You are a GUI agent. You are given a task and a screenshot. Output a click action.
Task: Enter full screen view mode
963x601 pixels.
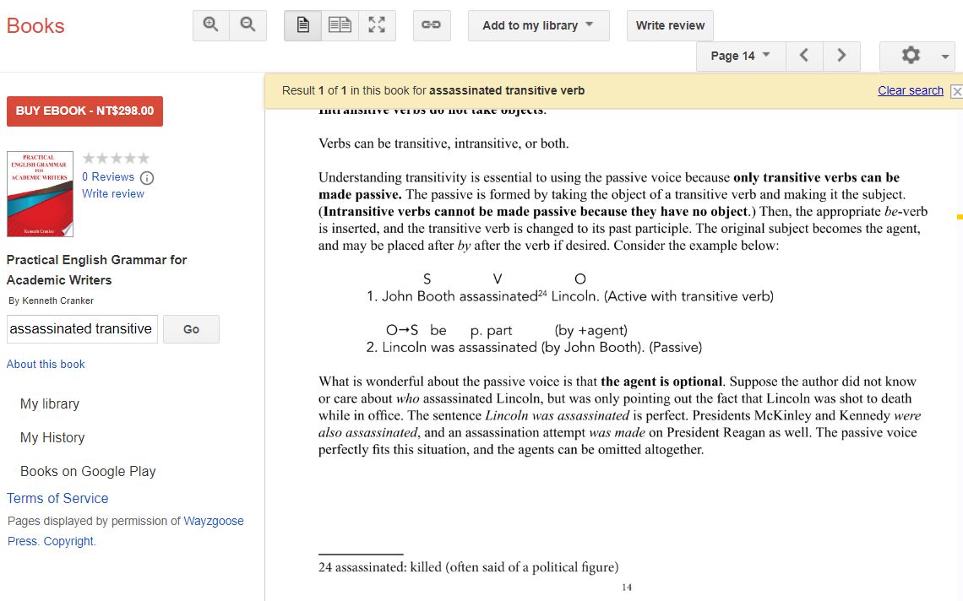tap(377, 25)
